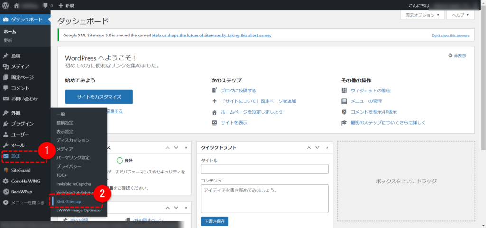This screenshot has width=486, height=228.
Task: Click the メディア sidebar icon
Action: pos(5,66)
